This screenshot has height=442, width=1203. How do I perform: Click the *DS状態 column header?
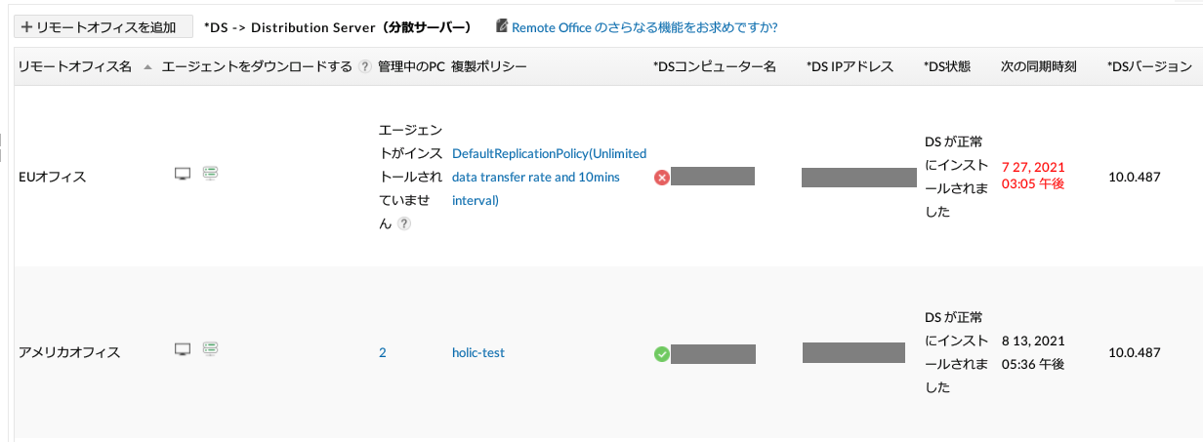click(x=947, y=67)
